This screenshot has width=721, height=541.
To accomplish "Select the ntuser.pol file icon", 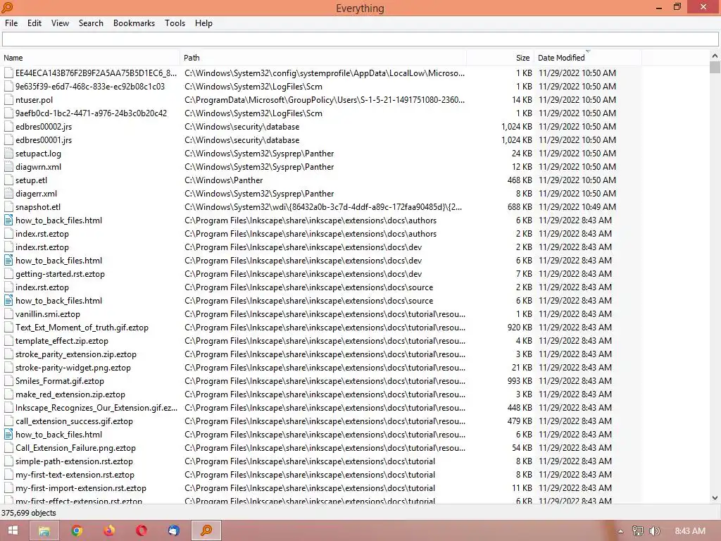I will [8, 100].
